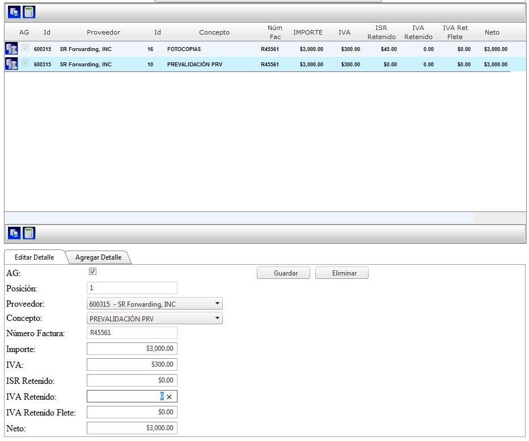Select the PREVALIDACIÓN PRV concept cell in grid
529x441 pixels.
194,65
